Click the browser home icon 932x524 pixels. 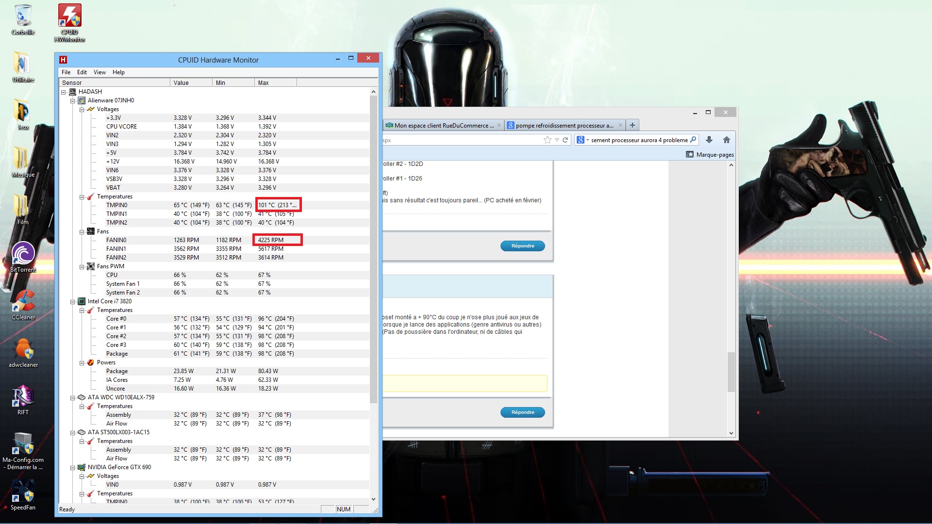727,140
